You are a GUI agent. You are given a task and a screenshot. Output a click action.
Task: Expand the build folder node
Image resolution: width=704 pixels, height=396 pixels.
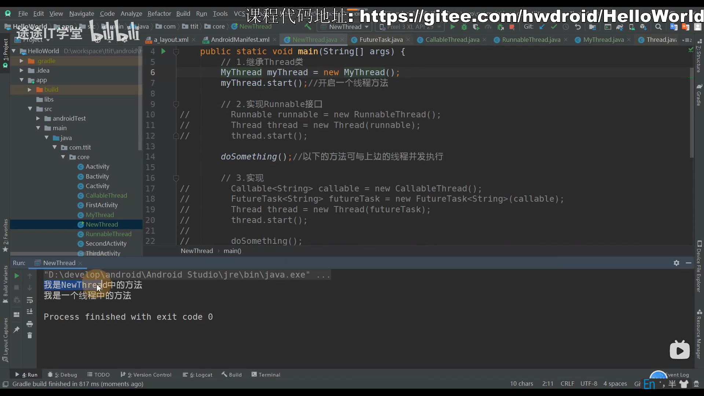click(29, 89)
